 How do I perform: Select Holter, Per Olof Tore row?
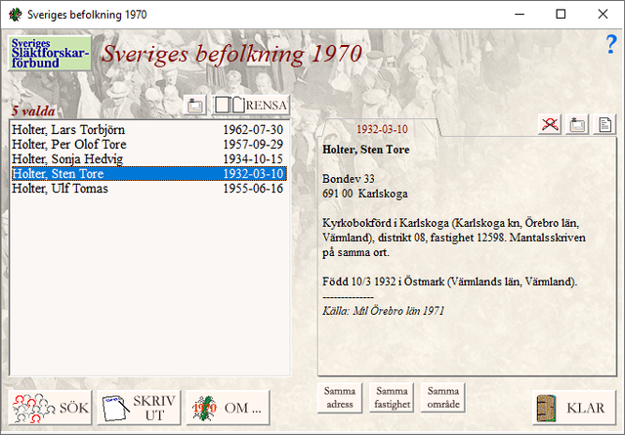[x=149, y=144]
